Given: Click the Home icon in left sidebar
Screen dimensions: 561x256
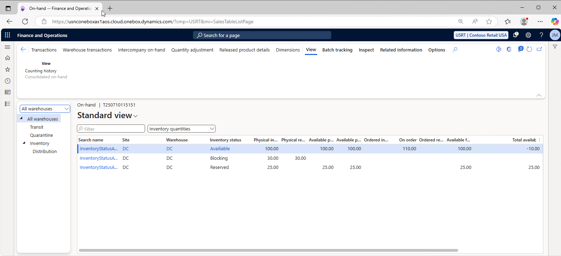Looking at the screenshot, I should coord(7,58).
